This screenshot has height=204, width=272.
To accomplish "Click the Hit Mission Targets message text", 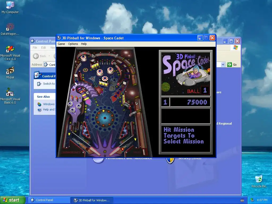I will point(184,135).
